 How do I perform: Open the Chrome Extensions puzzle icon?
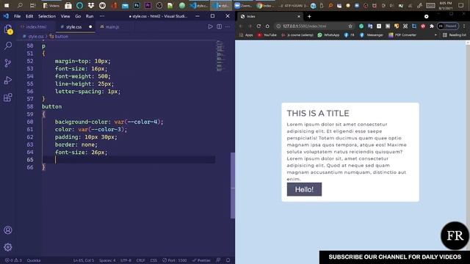[432, 26]
